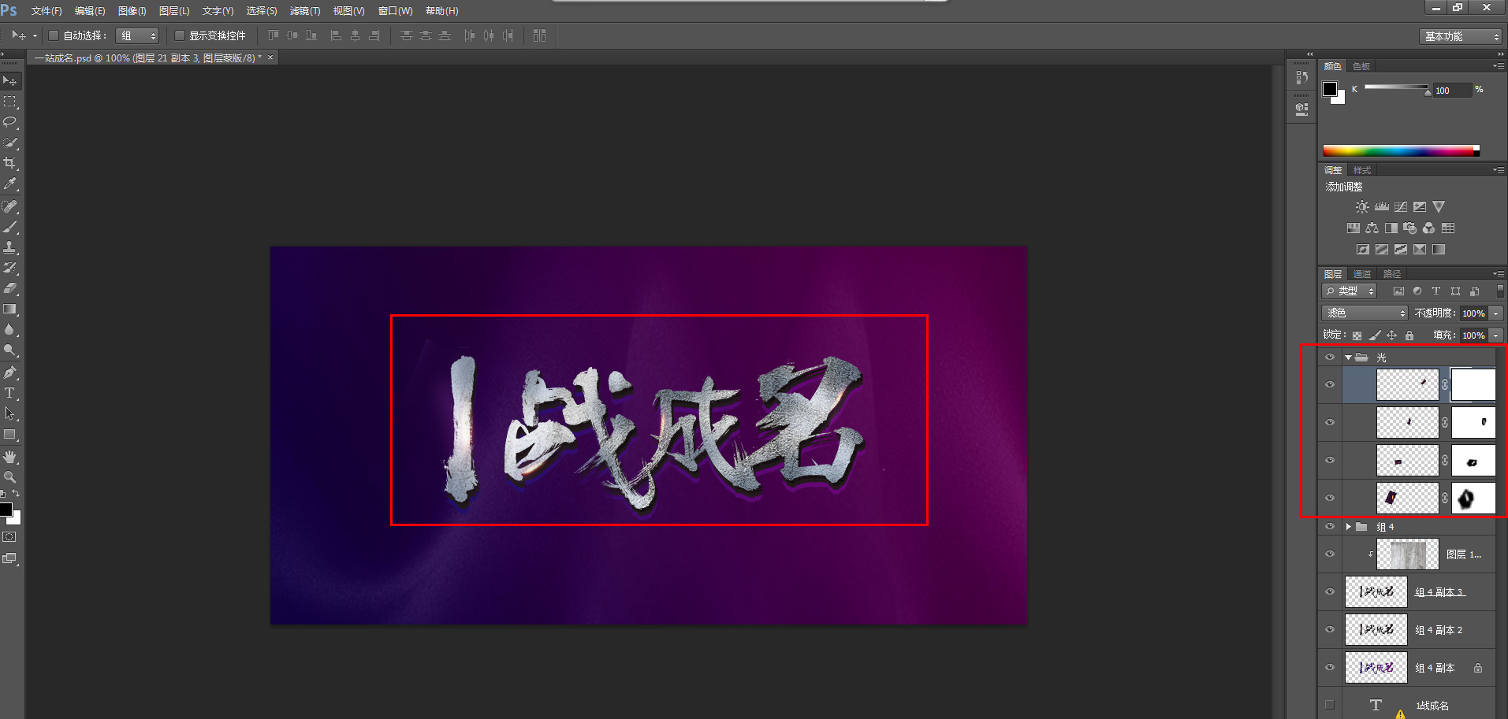Select the Move tool
This screenshot has height=719, width=1508.
point(10,80)
